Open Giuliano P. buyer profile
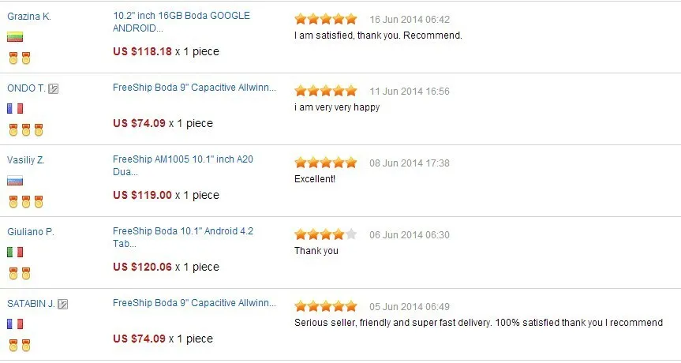The height and width of the screenshot is (363, 681). click(x=31, y=232)
